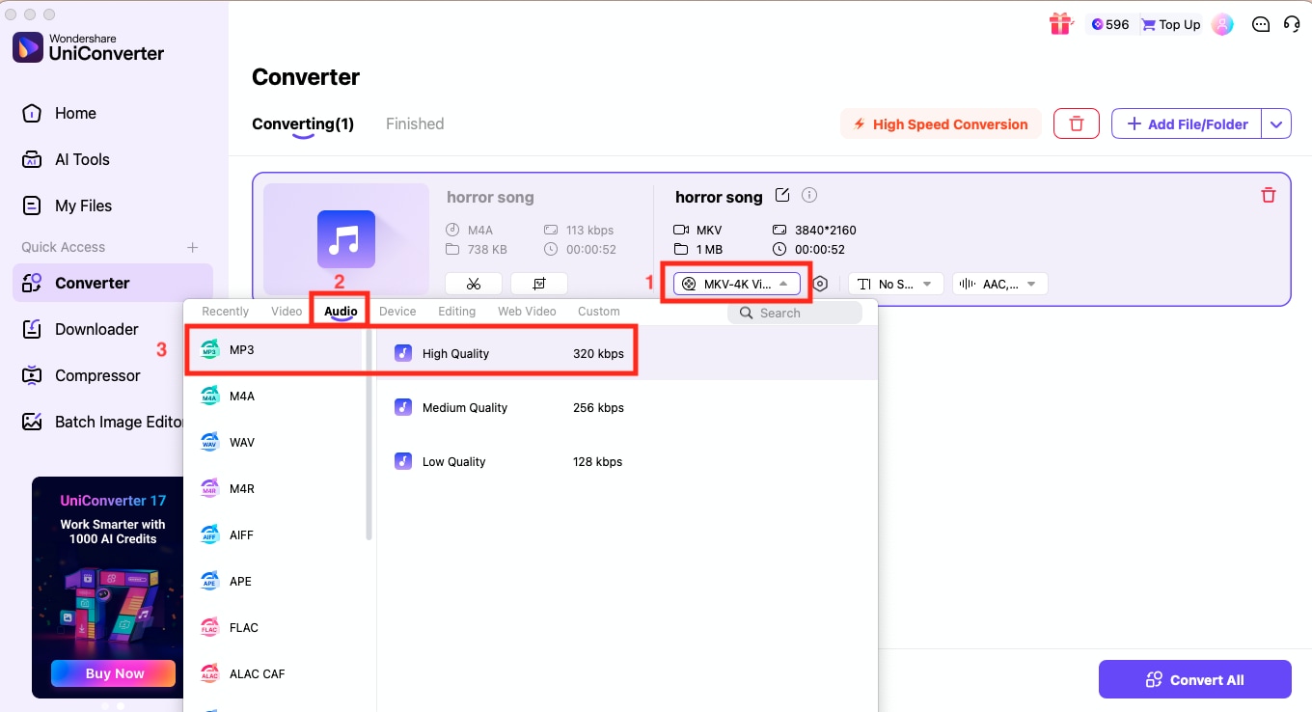Image resolution: width=1312 pixels, height=712 pixels.
Task: Open the Finished tab
Action: tap(414, 123)
